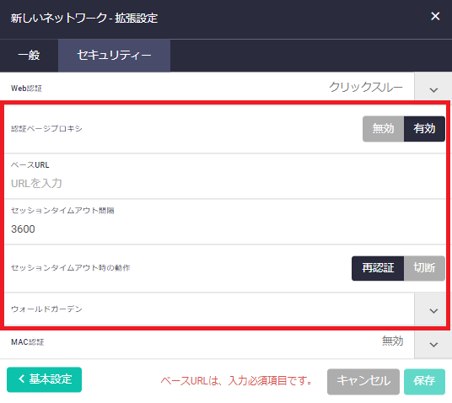Image resolution: width=452 pixels, height=403 pixels.
Task: Click the ベースURL input field
Action: [225, 183]
